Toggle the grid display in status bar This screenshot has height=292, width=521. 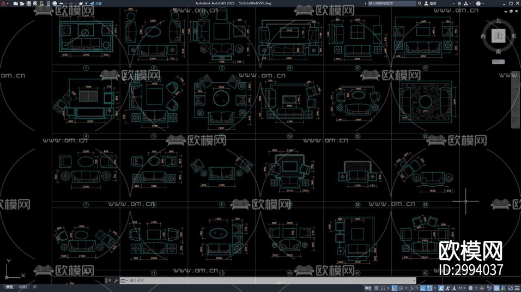(x=376, y=288)
